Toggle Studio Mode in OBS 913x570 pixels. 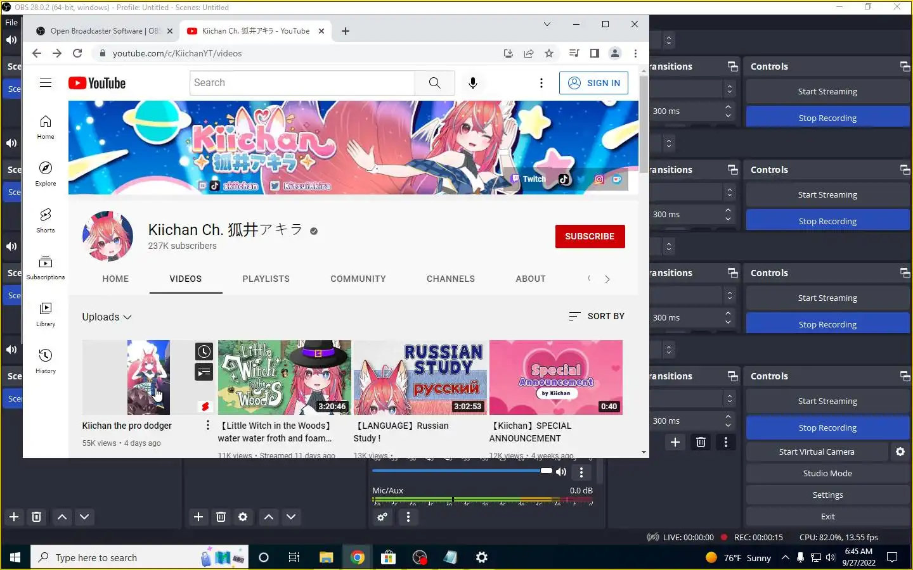pos(827,473)
